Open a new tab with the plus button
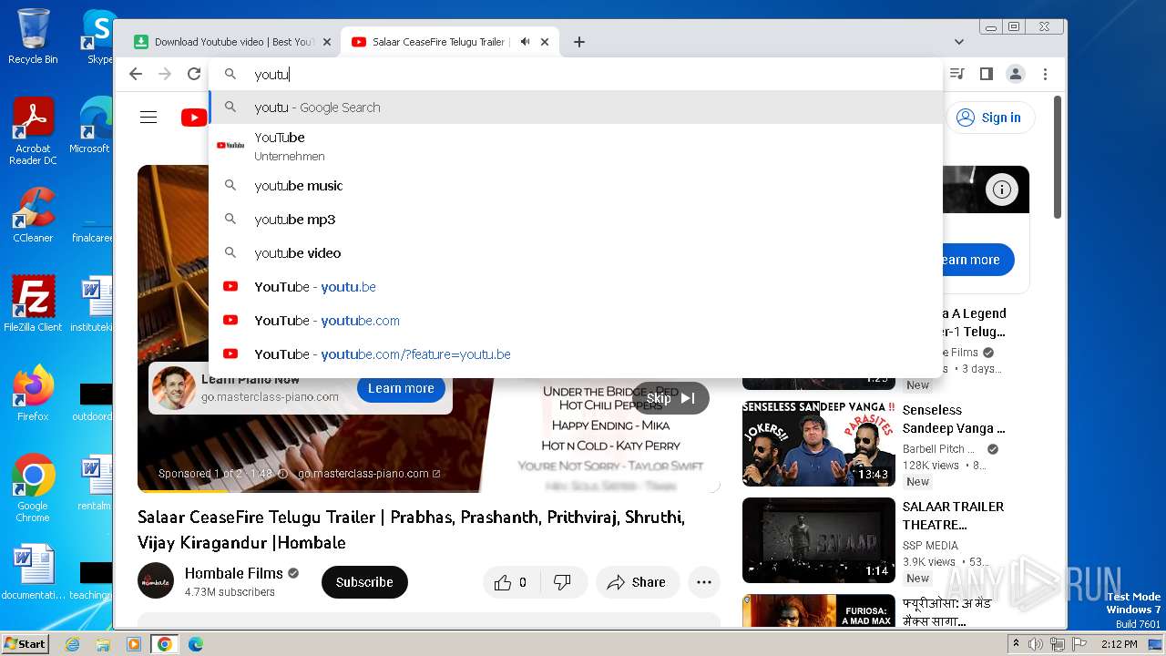This screenshot has height=656, width=1166. pyautogui.click(x=578, y=42)
